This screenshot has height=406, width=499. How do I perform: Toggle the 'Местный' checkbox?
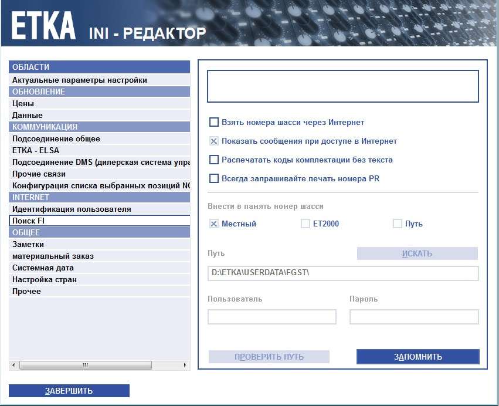pyautogui.click(x=214, y=224)
